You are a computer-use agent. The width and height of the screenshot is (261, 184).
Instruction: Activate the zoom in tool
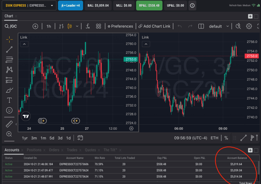point(9,134)
